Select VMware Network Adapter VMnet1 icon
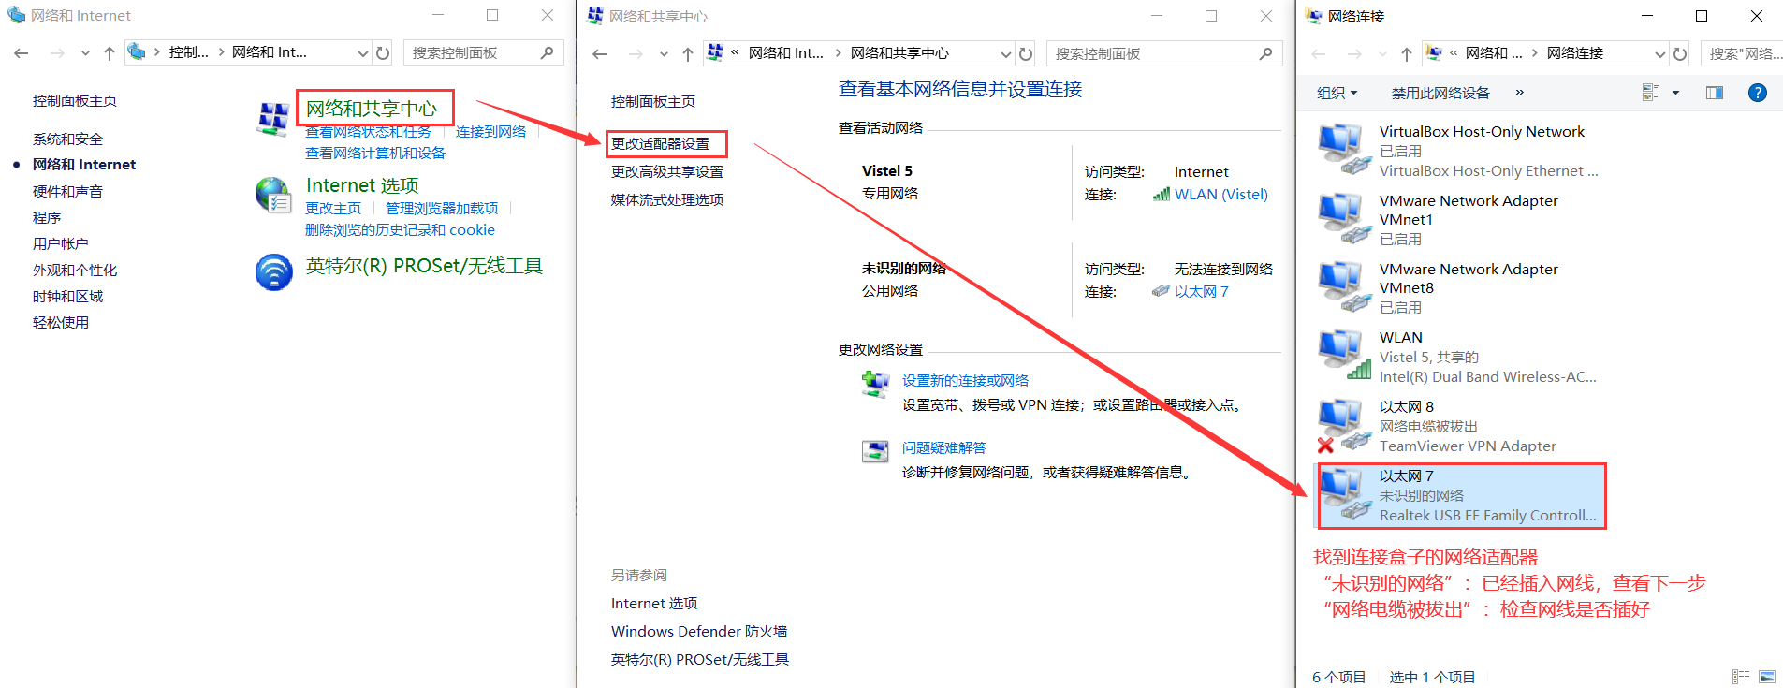 click(x=1344, y=218)
